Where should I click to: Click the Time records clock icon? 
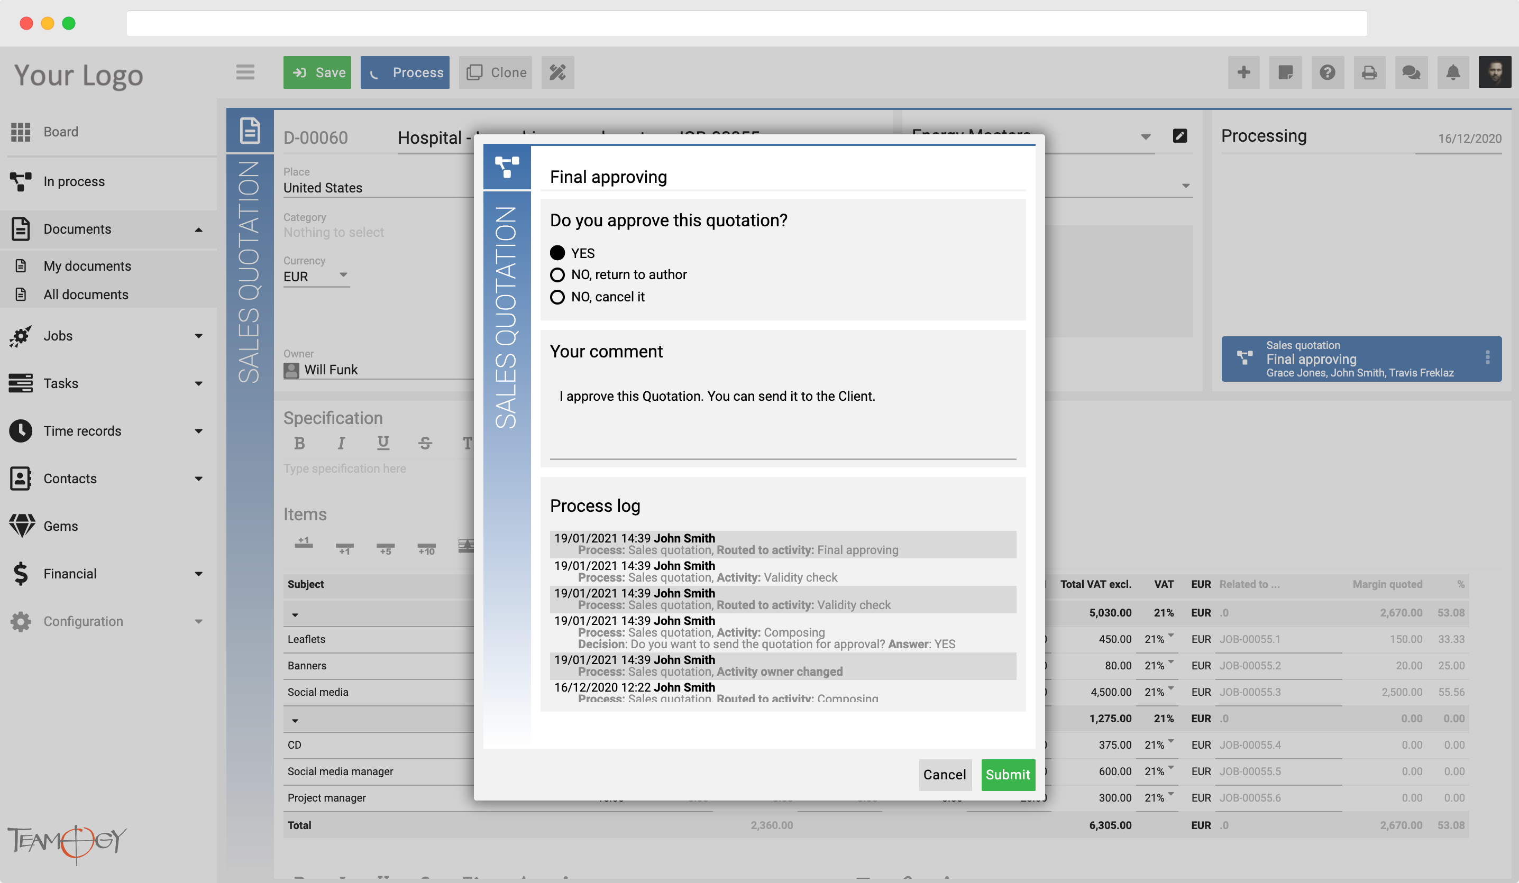[x=21, y=431]
